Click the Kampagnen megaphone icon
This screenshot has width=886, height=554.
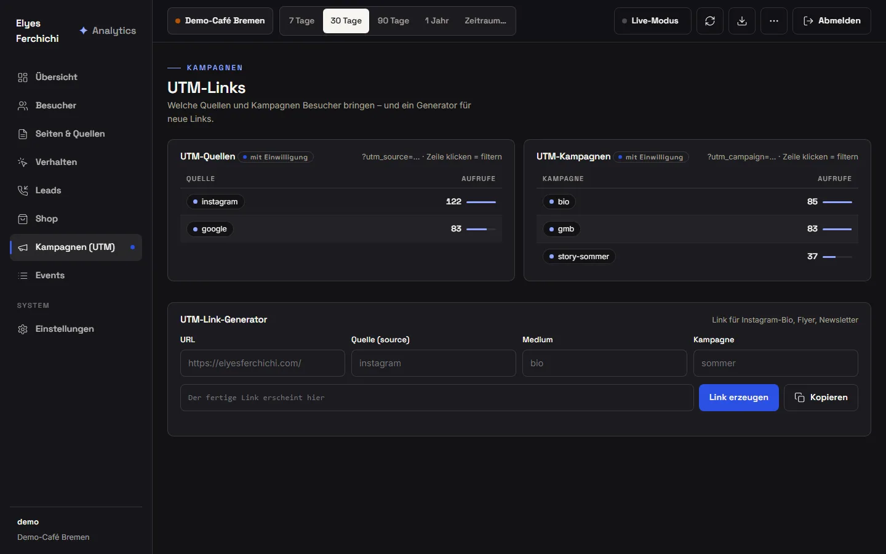coord(23,247)
